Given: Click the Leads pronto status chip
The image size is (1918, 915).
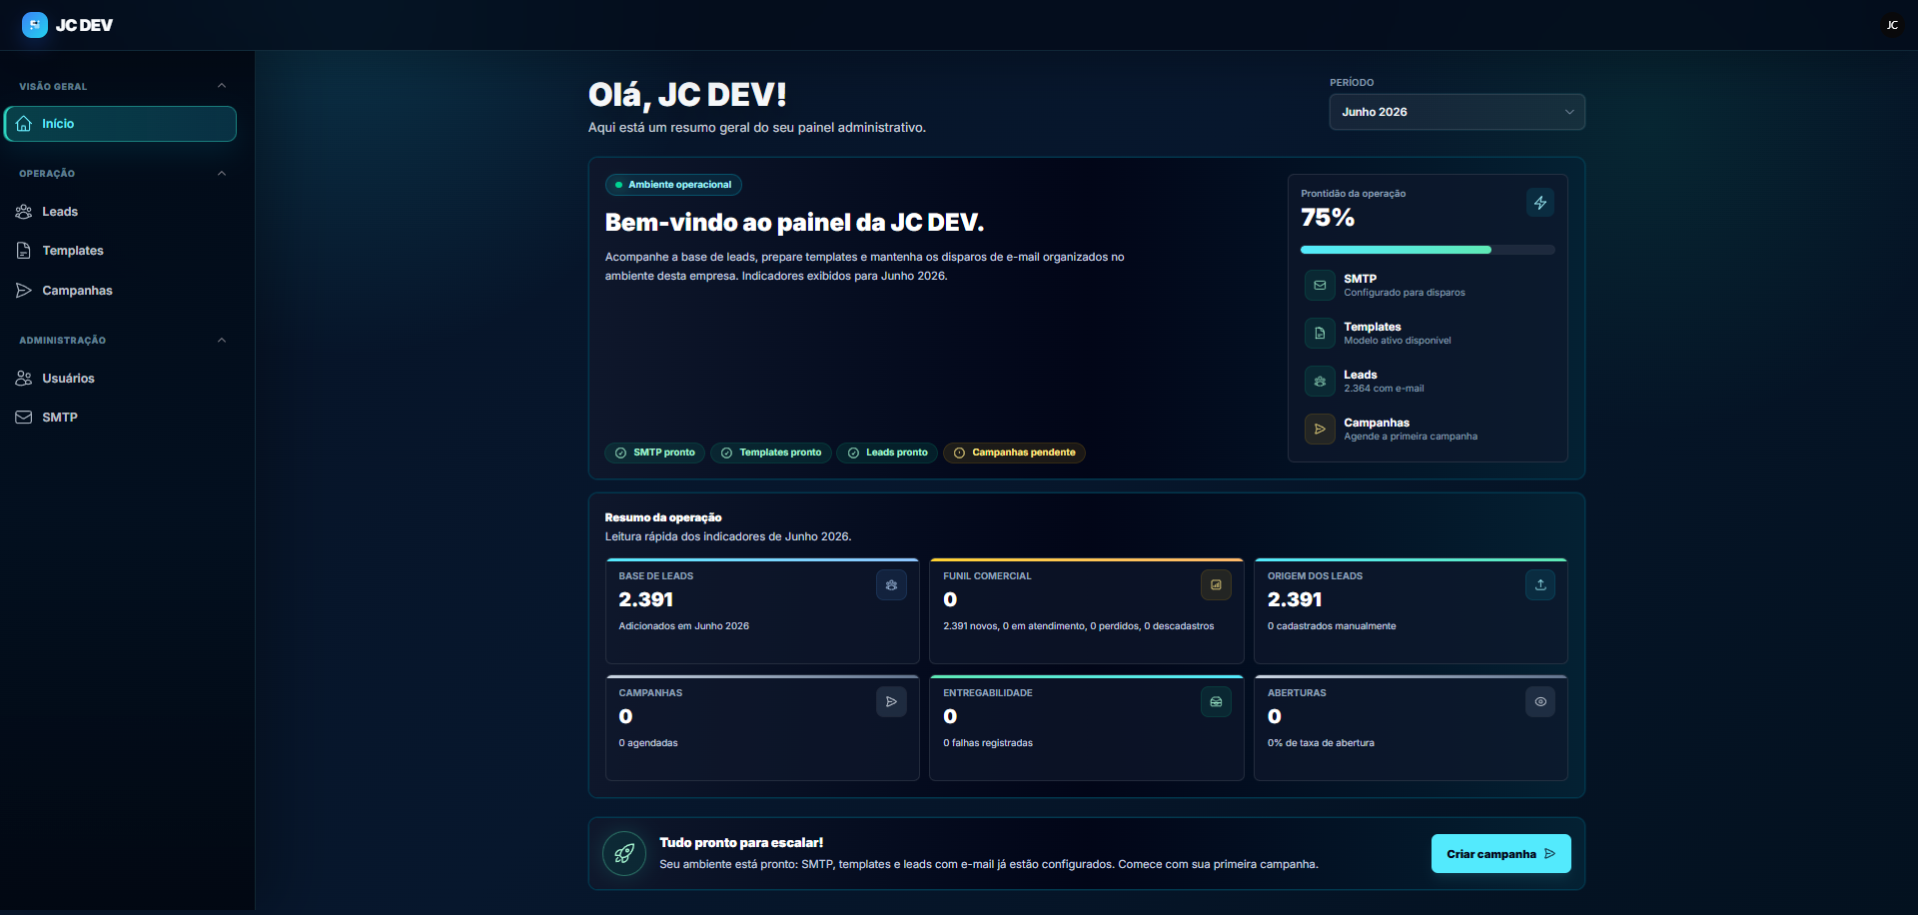Looking at the screenshot, I should [x=887, y=454].
